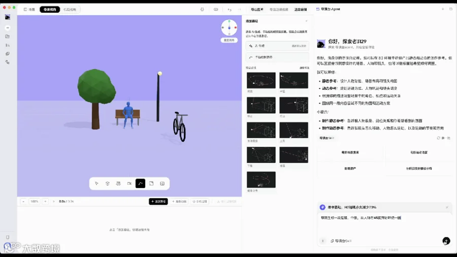457x257 pixels.
Task: Select the right preset thumbnail in third row
Action: tap(294, 130)
